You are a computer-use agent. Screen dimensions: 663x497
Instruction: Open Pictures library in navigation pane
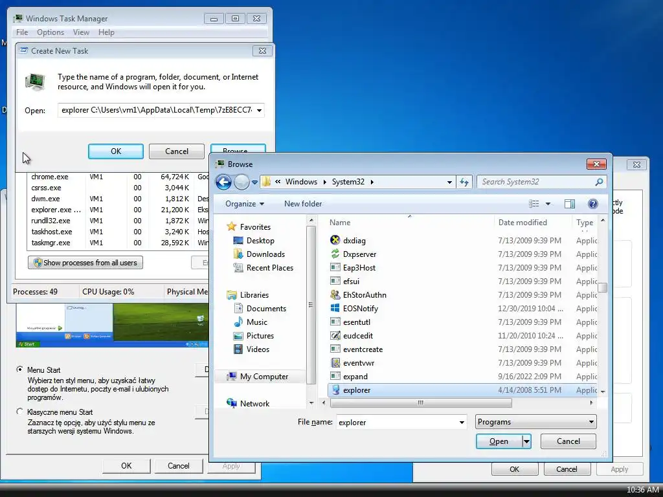tap(254, 336)
